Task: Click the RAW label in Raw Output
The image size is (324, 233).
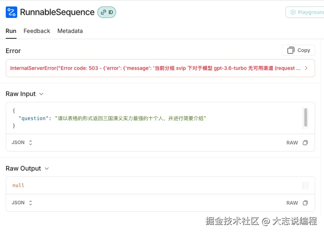Action: tap(292, 203)
